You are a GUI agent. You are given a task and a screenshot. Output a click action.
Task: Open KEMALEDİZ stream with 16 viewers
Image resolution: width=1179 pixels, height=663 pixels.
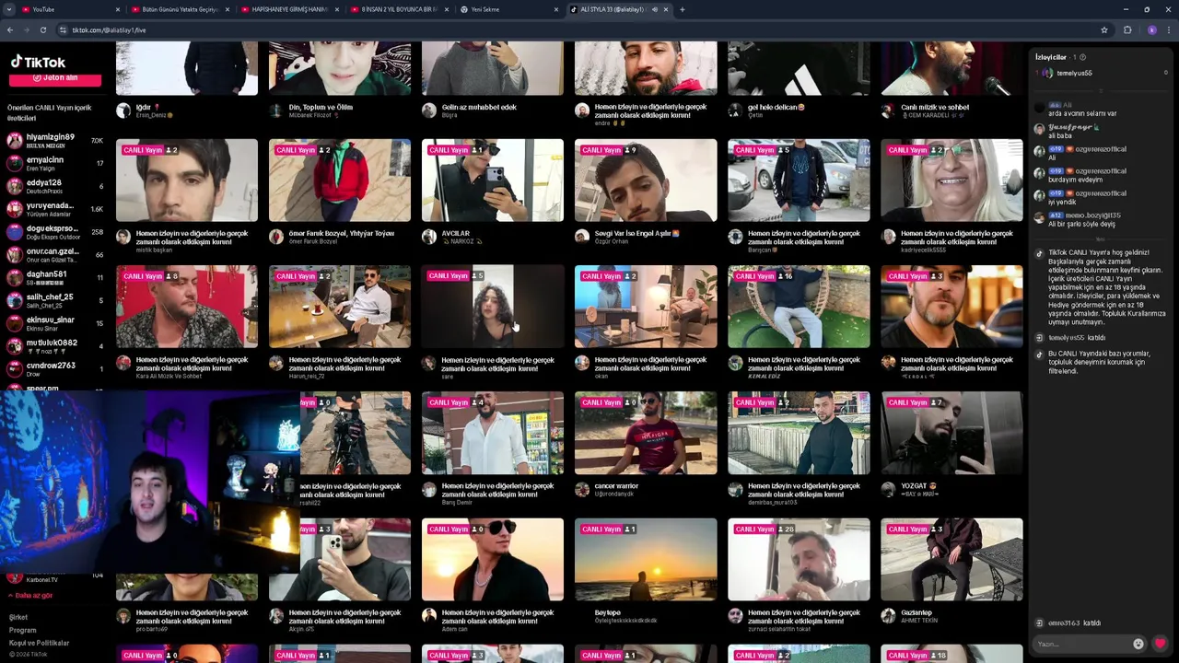click(x=799, y=307)
